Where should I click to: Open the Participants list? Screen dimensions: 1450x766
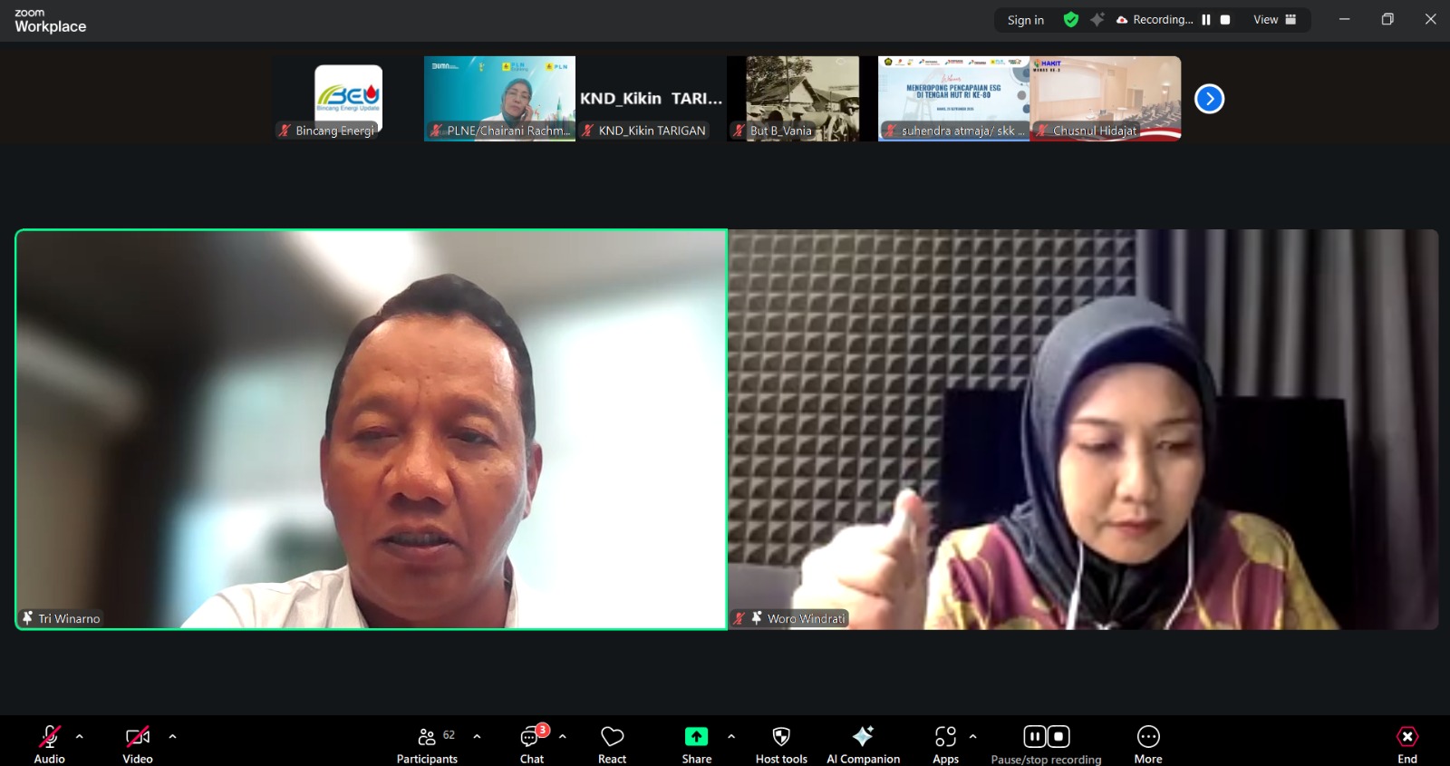click(x=427, y=743)
